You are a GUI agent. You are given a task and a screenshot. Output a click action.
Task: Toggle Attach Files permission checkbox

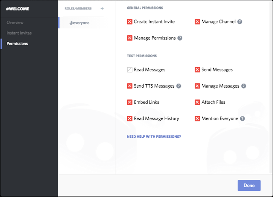tap(197, 102)
